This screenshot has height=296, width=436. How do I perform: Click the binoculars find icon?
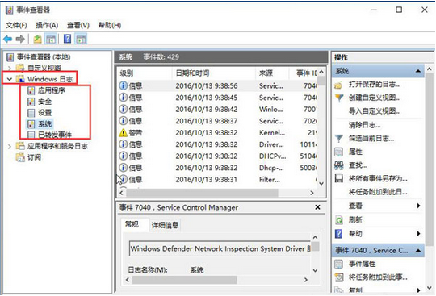338,165
